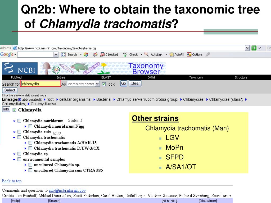Click the bookmark icon before 0 blocked
This screenshot has width=271, height=203.
pyautogui.click(x=95, y=54)
